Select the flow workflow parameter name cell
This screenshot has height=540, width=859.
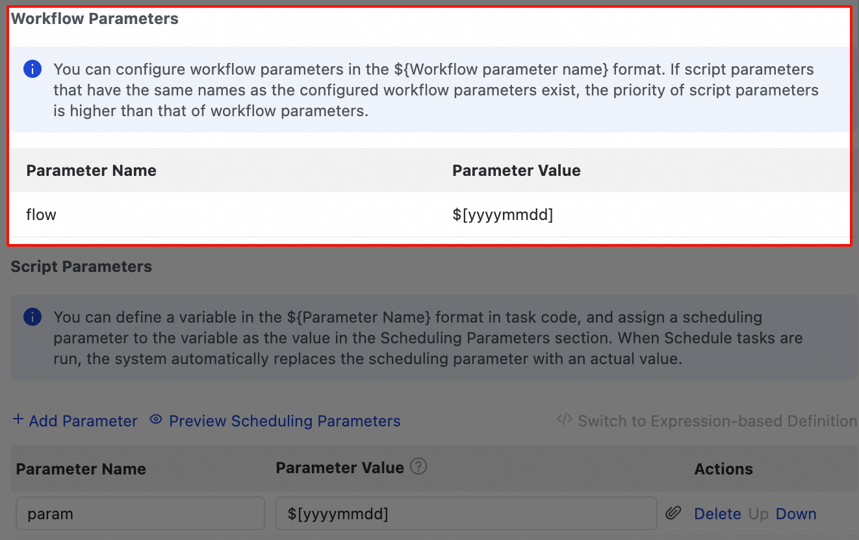(42, 214)
